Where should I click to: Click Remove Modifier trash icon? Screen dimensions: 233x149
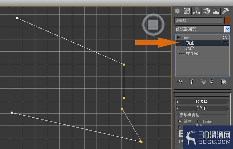[x=211, y=81]
